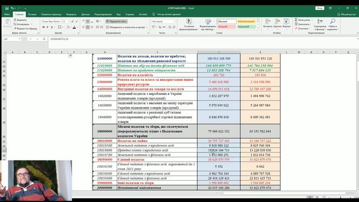Apply the Плохой cell style

pos(226,26)
